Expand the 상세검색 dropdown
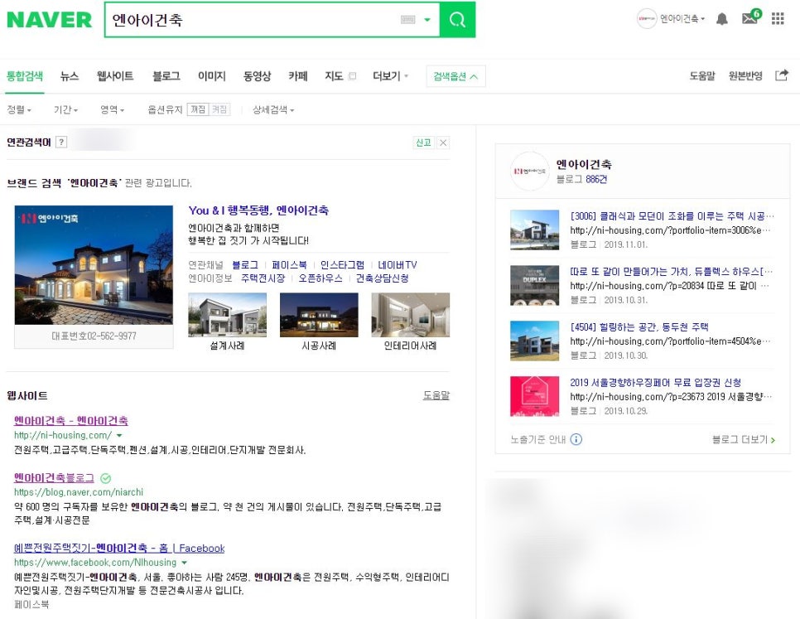Image resolution: width=800 pixels, height=619 pixels. pos(273,109)
